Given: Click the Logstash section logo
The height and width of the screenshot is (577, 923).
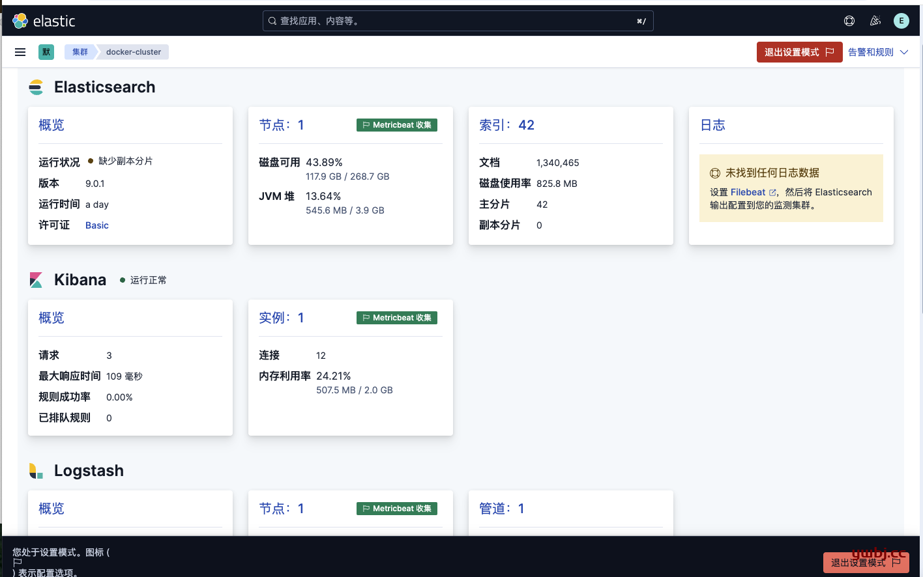Looking at the screenshot, I should [x=36, y=471].
